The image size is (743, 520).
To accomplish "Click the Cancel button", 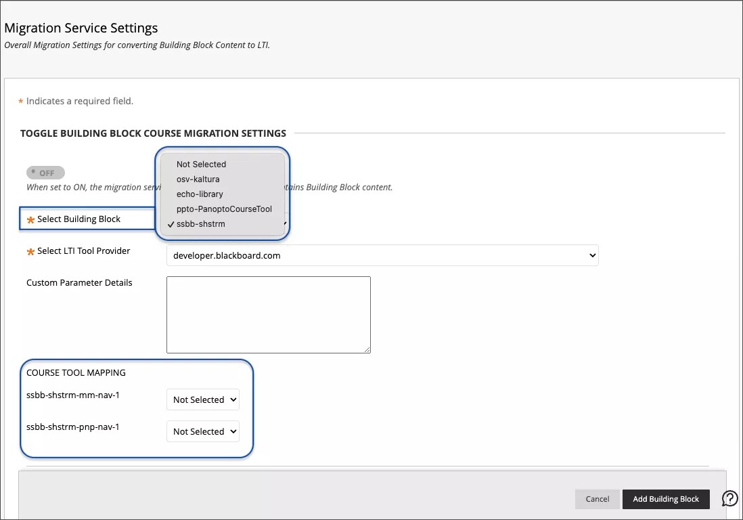I will click(597, 498).
